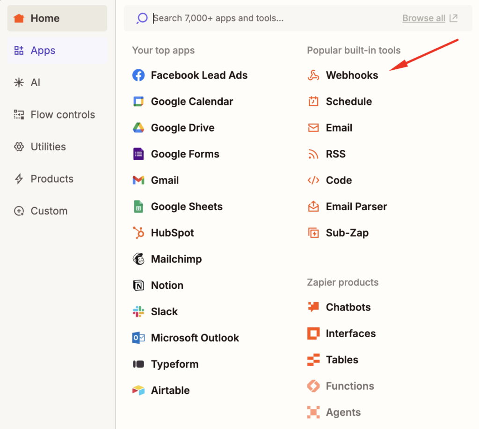The height and width of the screenshot is (429, 479).
Task: Click the Chatbots product icon
Action: point(313,307)
